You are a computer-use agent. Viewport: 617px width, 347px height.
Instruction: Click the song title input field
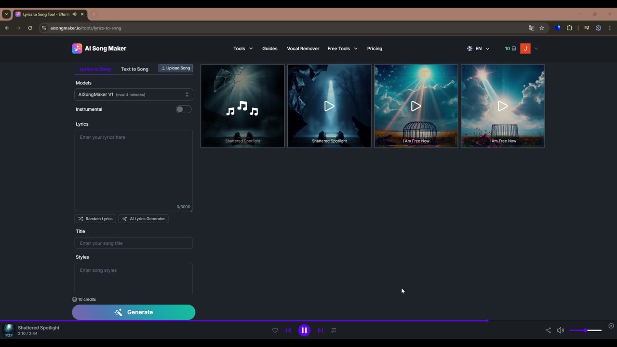click(x=134, y=243)
